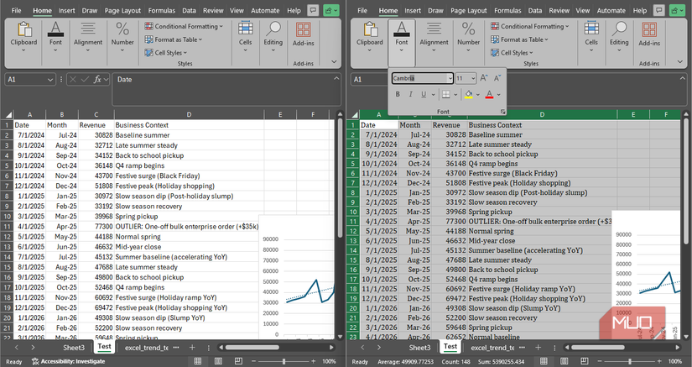This screenshot has width=692, height=367.
Task: Click Add-ins icon in left window
Action: pyautogui.click(x=303, y=34)
